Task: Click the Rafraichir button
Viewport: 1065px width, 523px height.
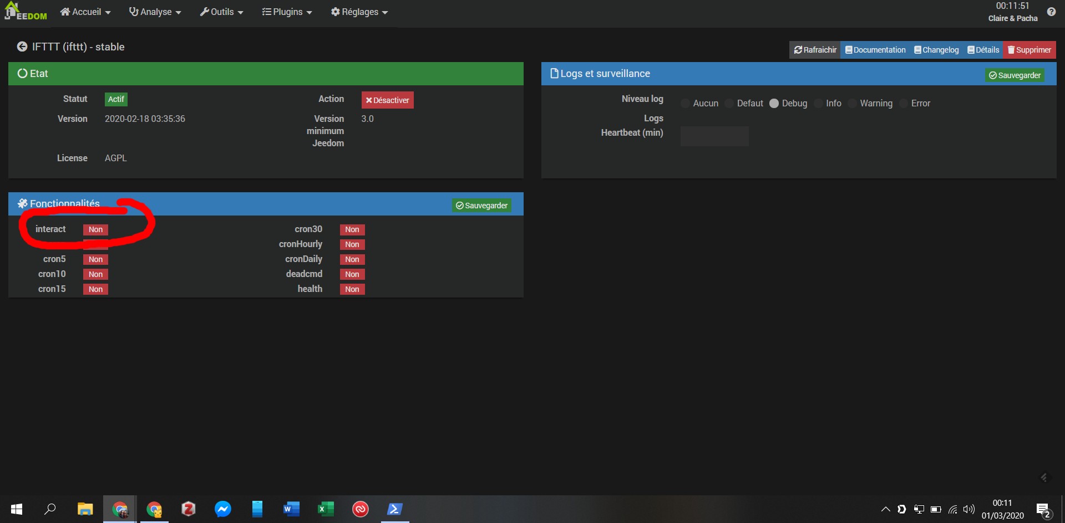Action: point(815,50)
